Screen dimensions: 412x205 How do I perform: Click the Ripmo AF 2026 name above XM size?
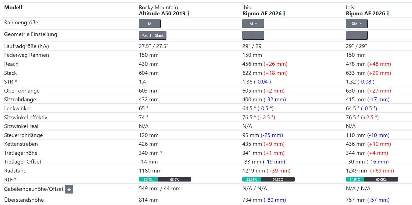[x=365, y=13]
